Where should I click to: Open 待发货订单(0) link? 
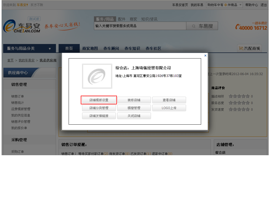tap(119, 154)
